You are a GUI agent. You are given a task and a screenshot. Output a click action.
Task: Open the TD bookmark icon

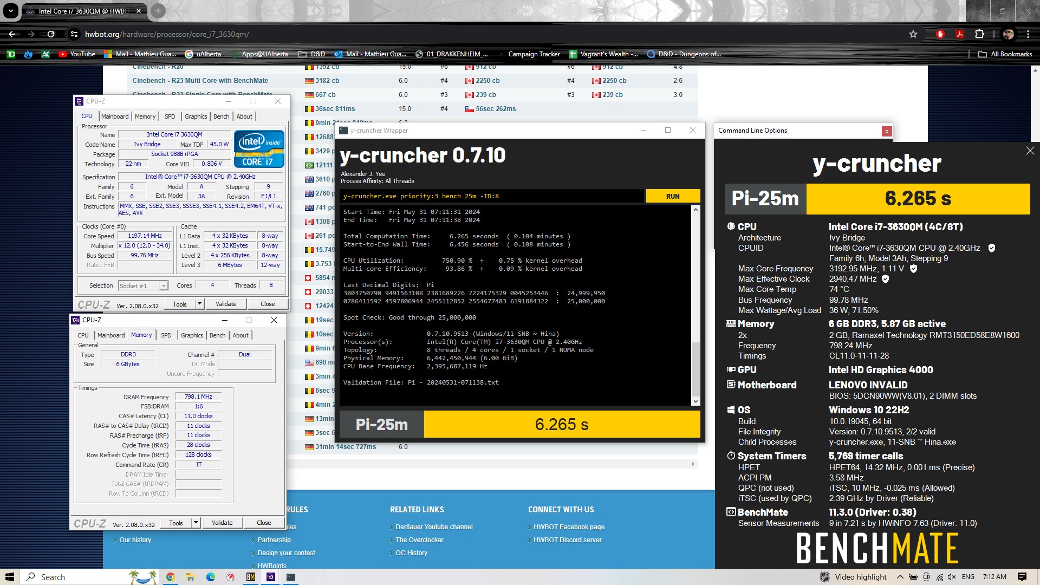pos(11,54)
